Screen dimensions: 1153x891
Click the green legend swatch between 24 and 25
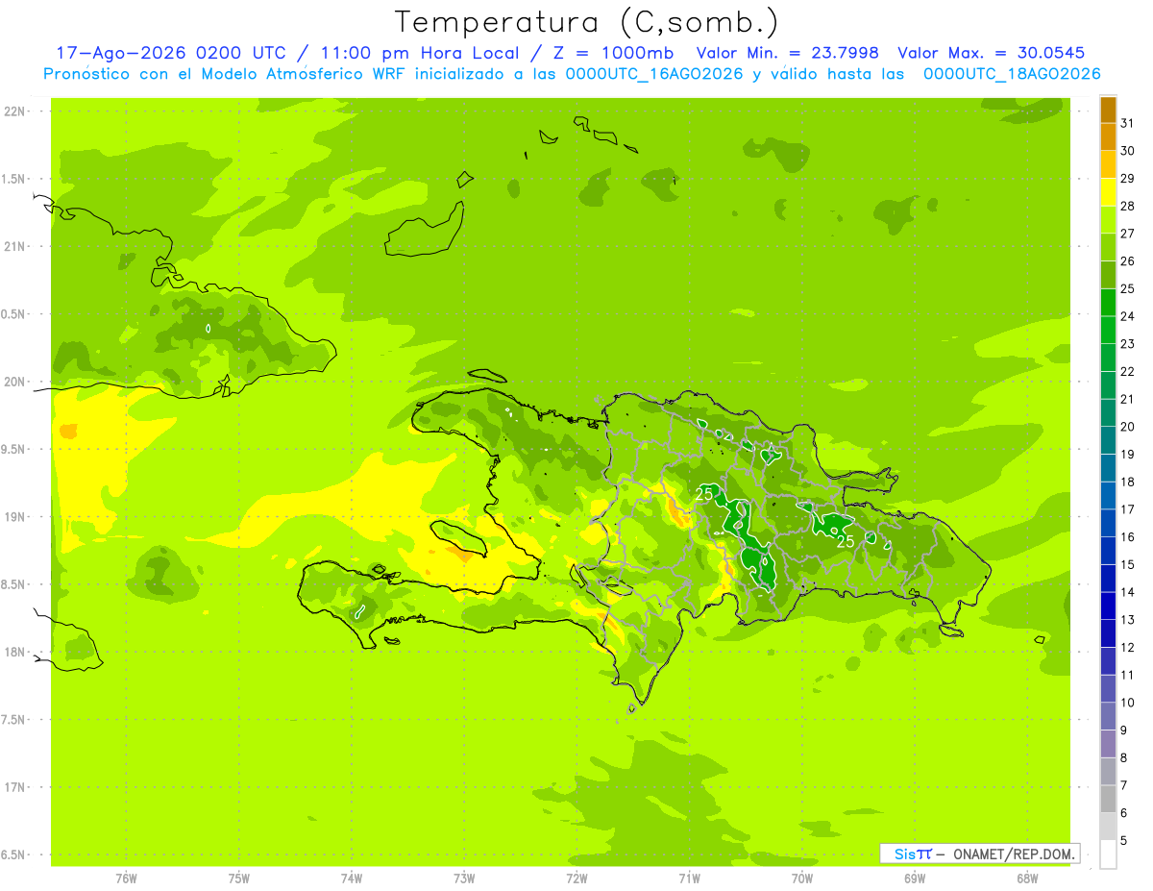(x=1108, y=302)
